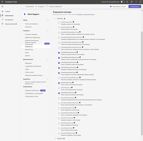Enable the TeamsTab.Read.Group checkbox
The height and width of the screenshot is (141, 143).
coord(59,128)
